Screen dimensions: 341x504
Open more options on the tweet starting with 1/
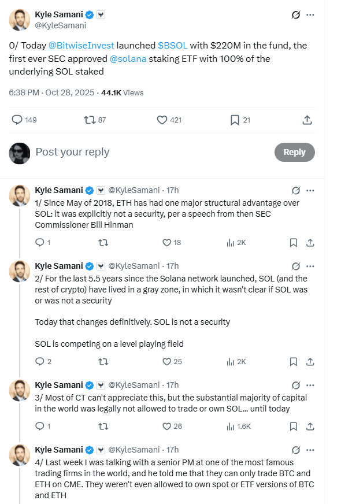point(310,190)
